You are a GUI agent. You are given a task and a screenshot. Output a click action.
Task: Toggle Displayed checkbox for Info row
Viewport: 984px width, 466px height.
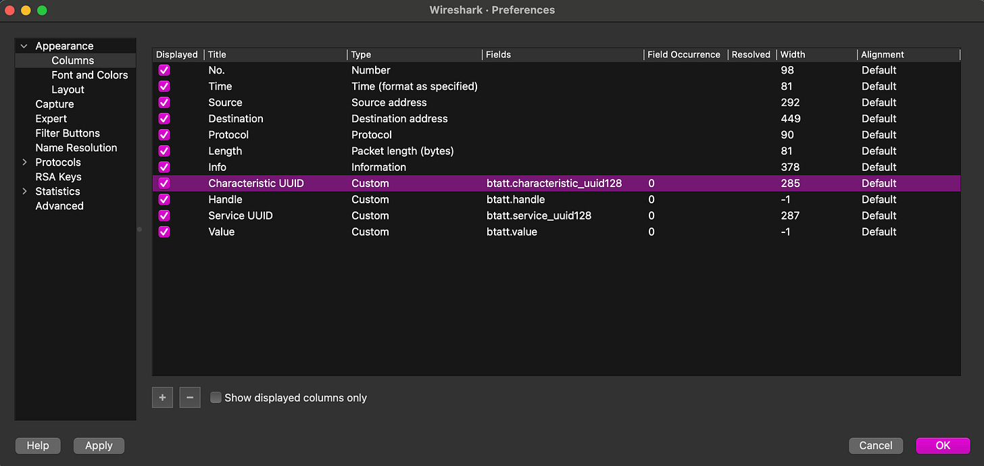164,167
